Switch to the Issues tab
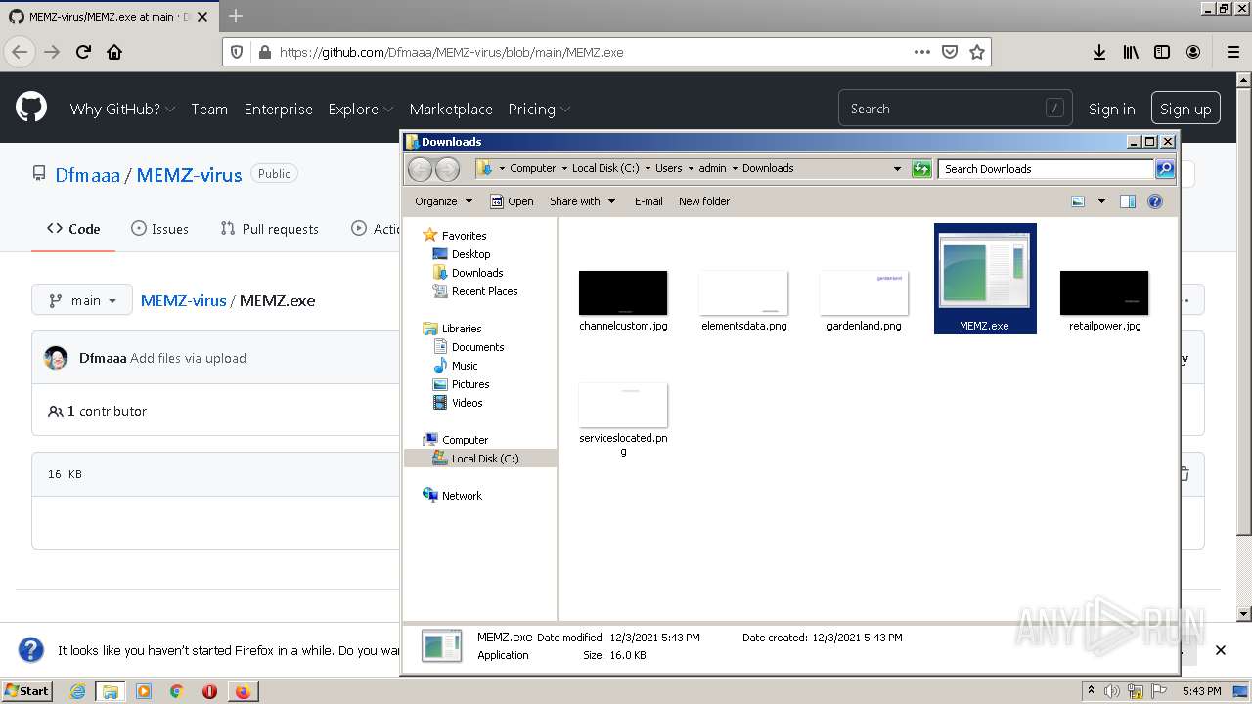Screen dimensions: 1252x704 pos(159,229)
